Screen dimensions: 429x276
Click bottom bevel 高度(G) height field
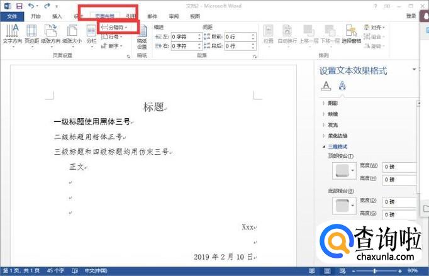pyautogui.click(x=399, y=215)
